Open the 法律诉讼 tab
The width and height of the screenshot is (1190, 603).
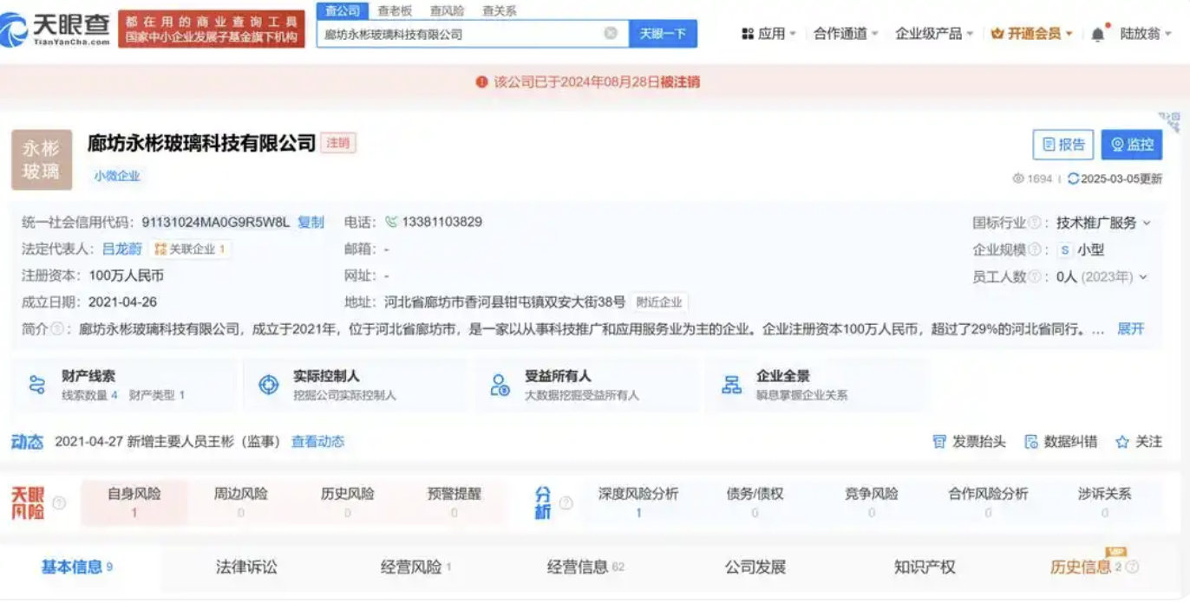point(246,567)
